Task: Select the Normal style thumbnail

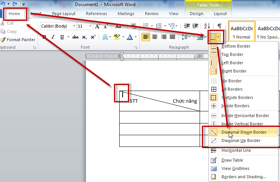Action: pos(241,32)
